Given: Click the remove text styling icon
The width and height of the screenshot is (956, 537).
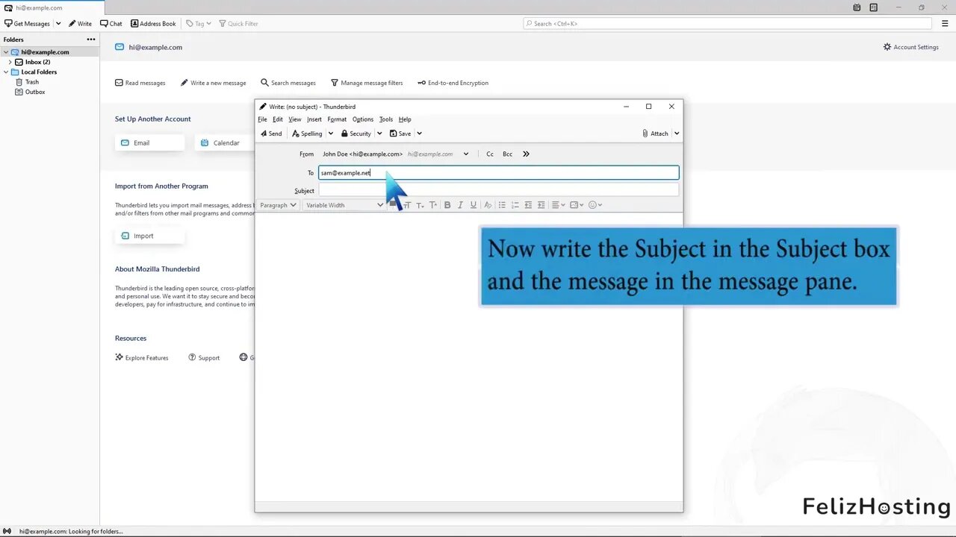Looking at the screenshot, I should click(x=488, y=205).
